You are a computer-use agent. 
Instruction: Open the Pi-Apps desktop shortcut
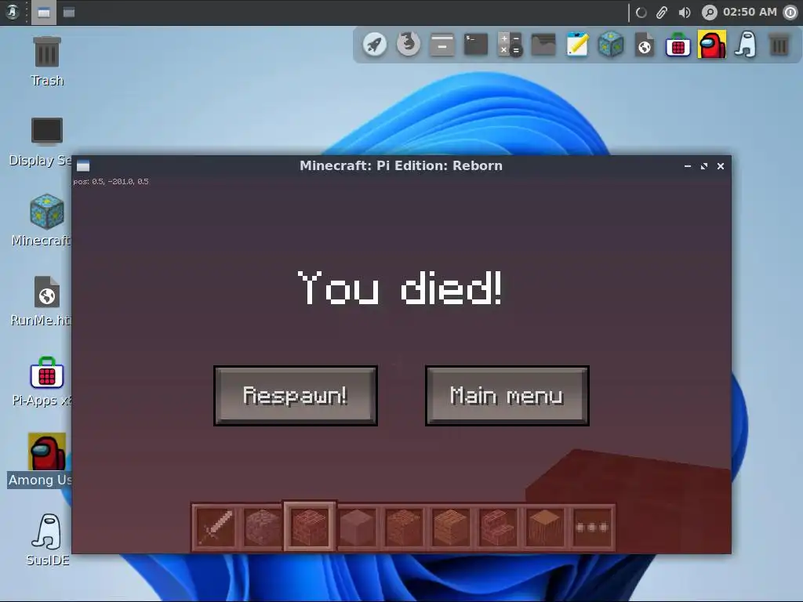42,382
